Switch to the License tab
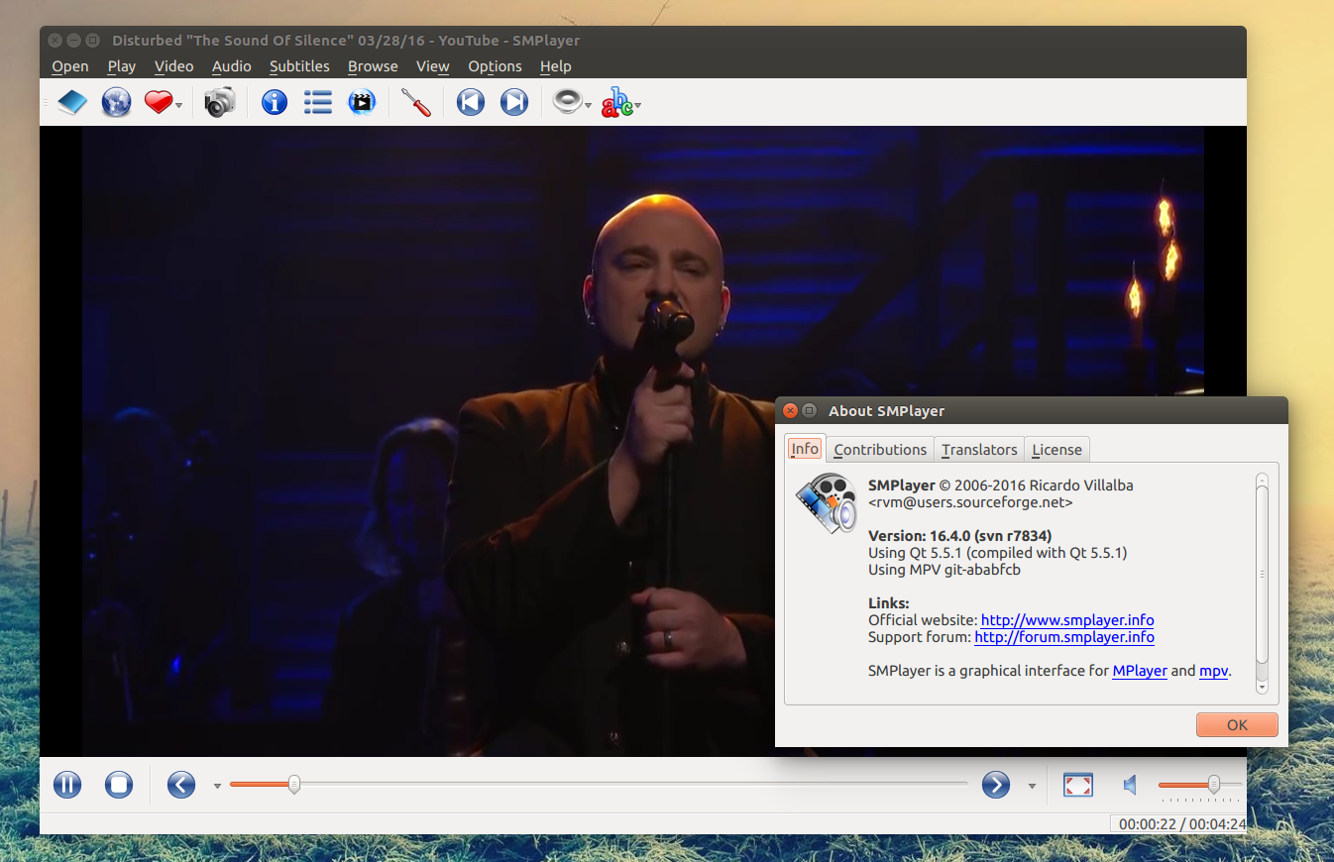This screenshot has height=862, width=1334. click(x=1056, y=450)
